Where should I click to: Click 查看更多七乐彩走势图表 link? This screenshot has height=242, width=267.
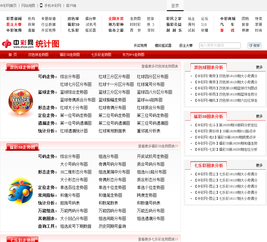click(x=158, y=239)
